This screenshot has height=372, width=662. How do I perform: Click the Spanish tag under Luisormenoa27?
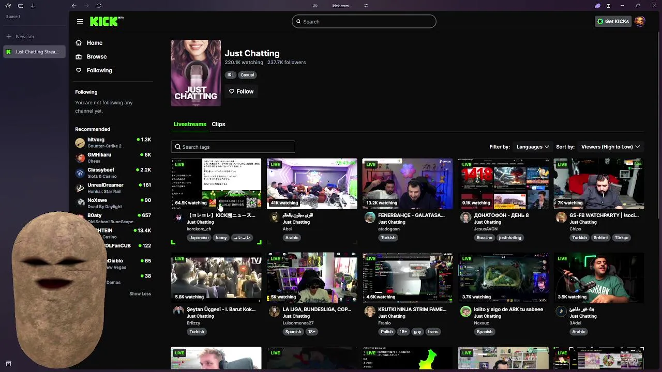click(x=293, y=332)
